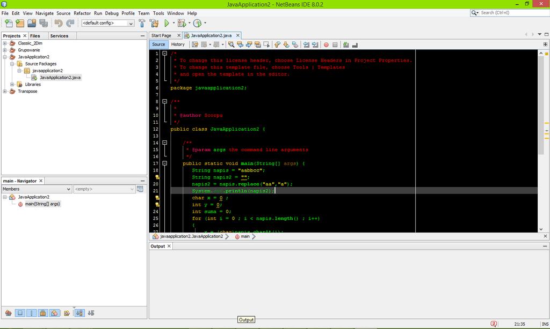The image size is (550, 329).
Task: Toggle the Highlight Search editor icon
Action: pos(258,44)
